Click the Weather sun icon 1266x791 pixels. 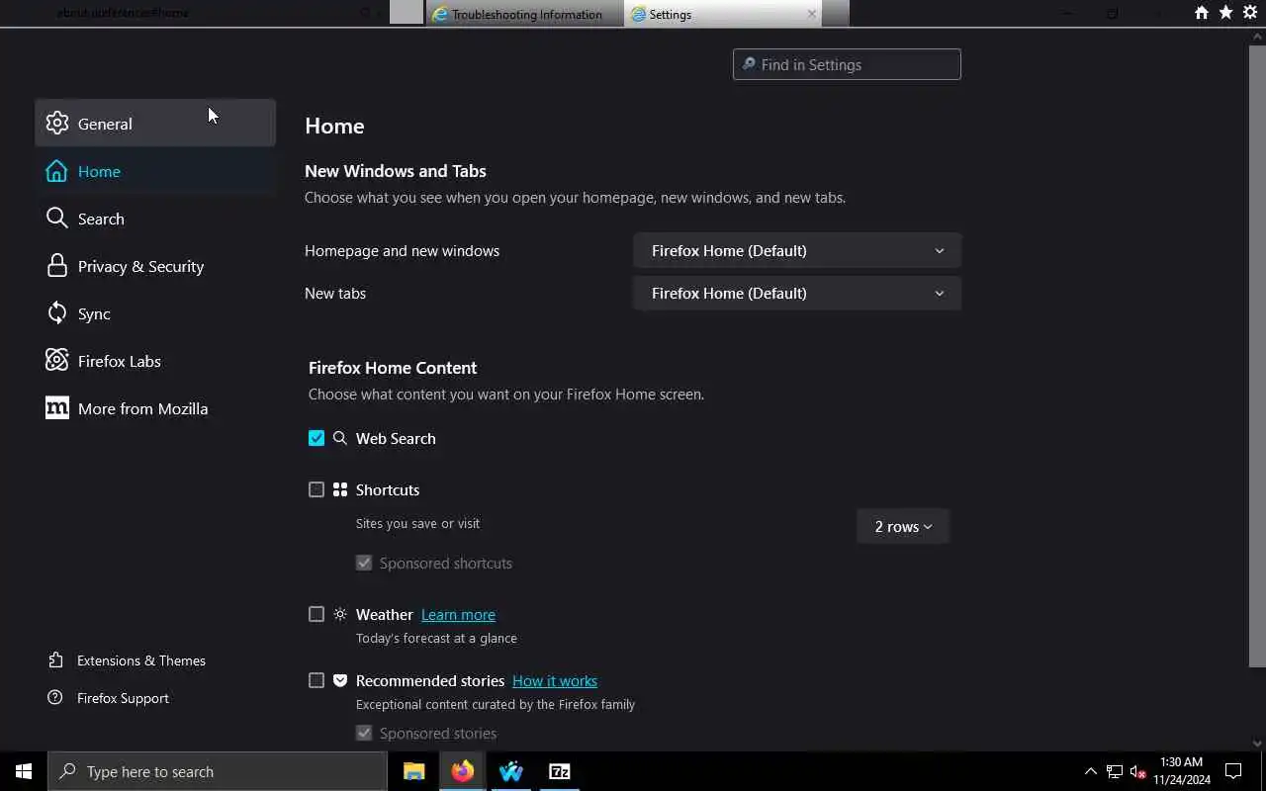point(340,614)
